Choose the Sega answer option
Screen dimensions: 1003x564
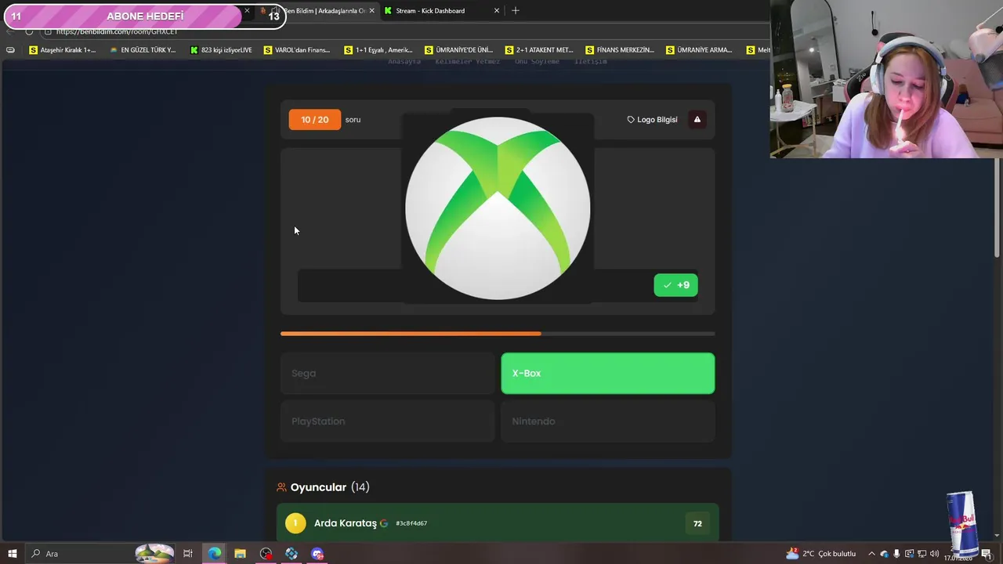[388, 374]
